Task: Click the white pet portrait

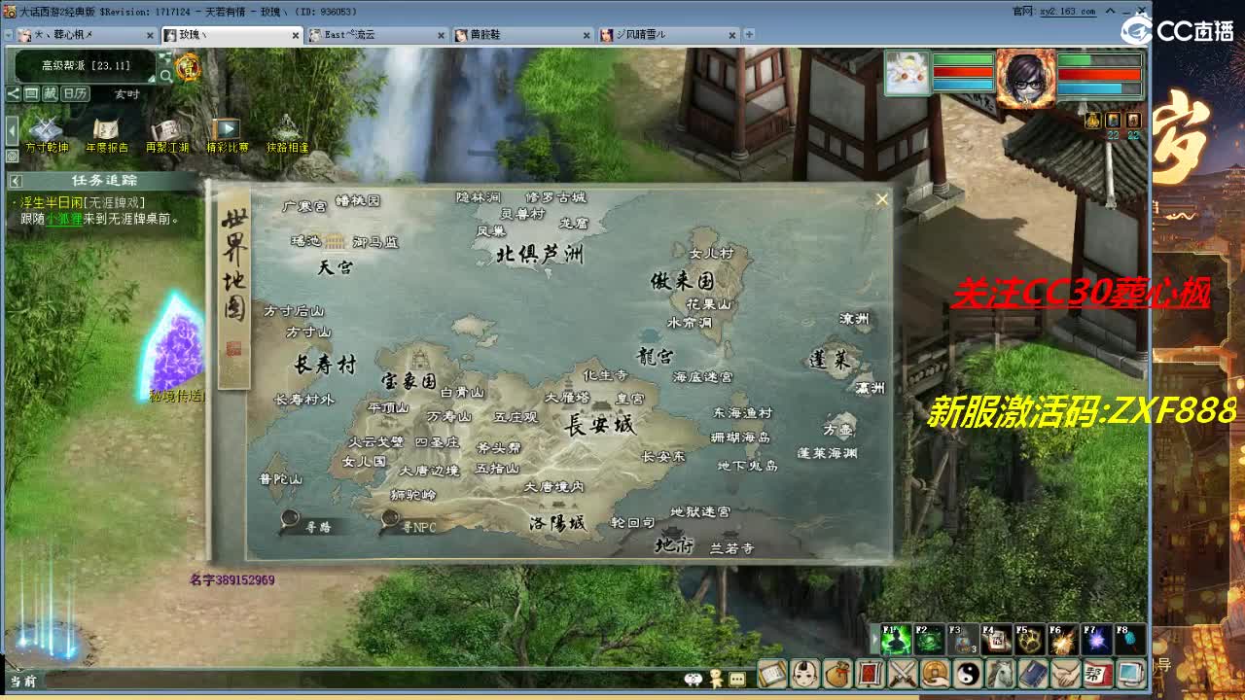Action: tap(907, 75)
